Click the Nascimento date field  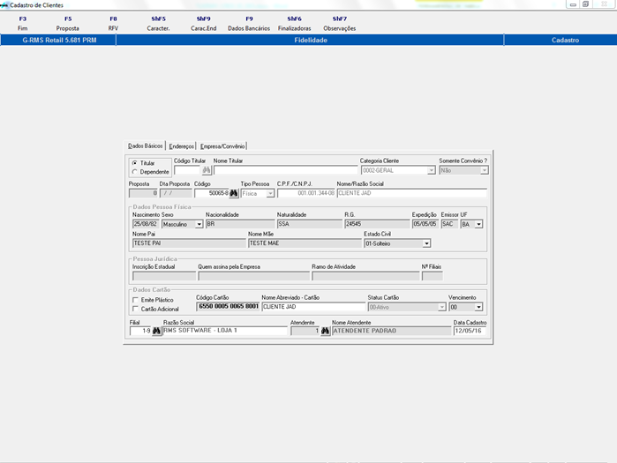(146, 224)
